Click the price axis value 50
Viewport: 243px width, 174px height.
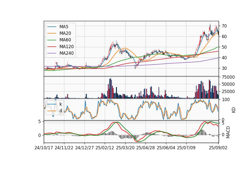coord(224,47)
